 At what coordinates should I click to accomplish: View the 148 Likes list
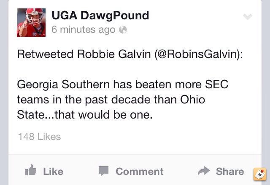click(39, 137)
